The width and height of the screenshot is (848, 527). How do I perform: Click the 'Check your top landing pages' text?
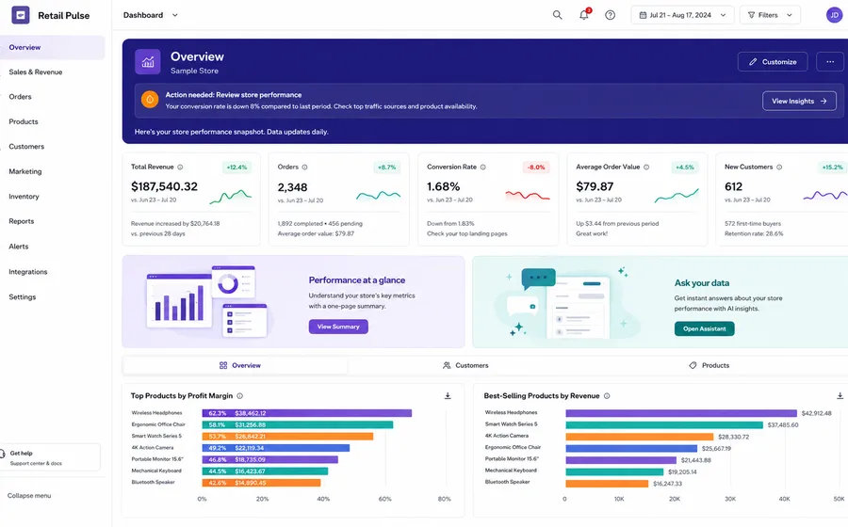[x=467, y=233]
